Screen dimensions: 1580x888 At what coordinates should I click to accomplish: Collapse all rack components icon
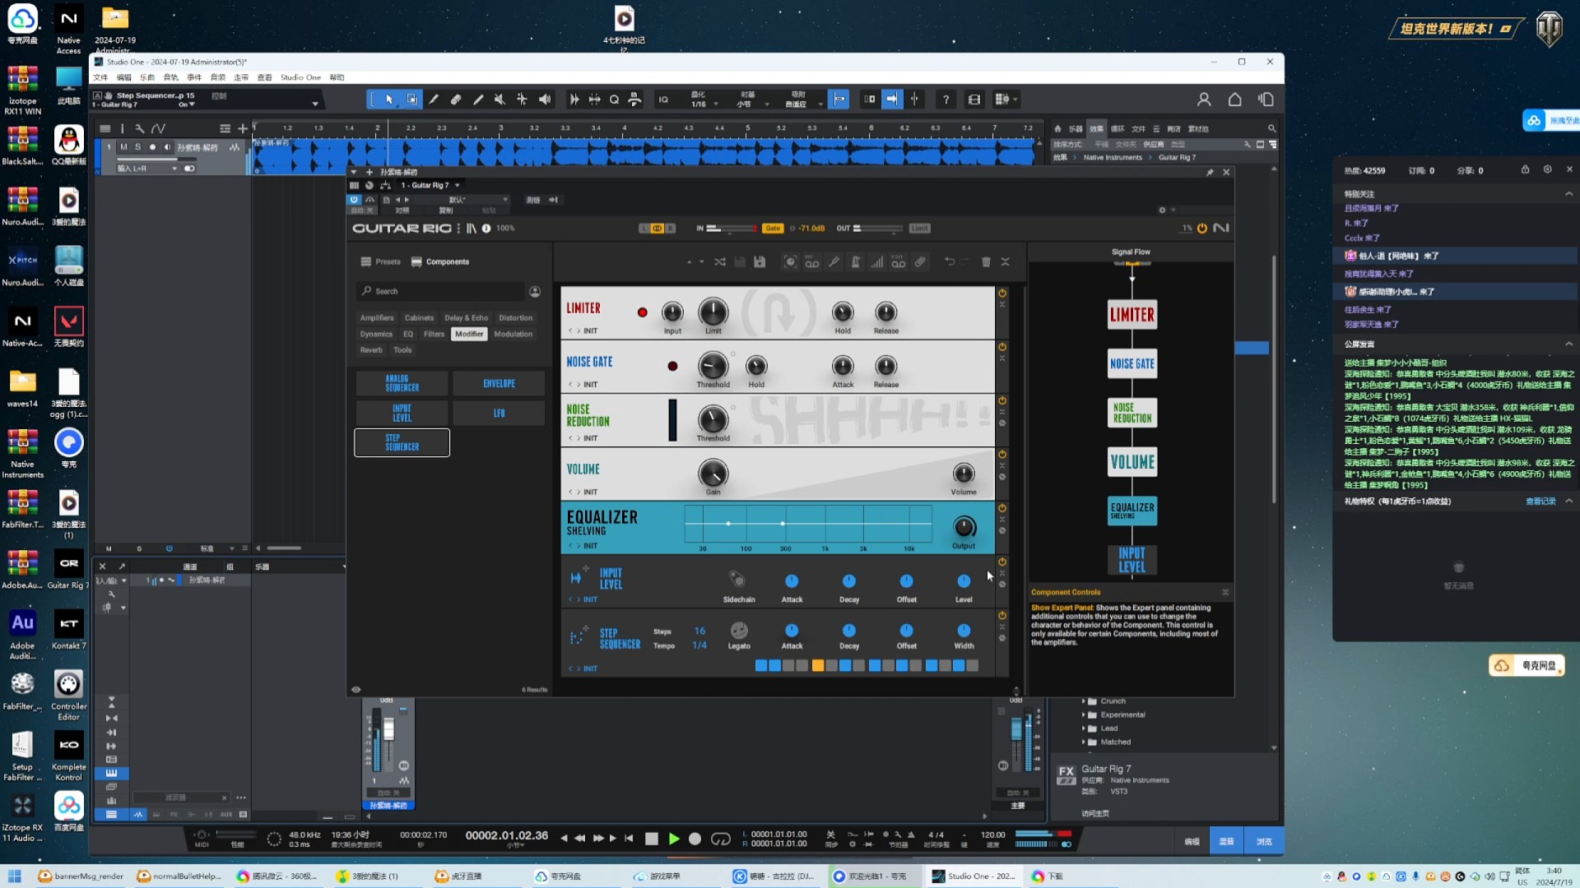click(1006, 262)
